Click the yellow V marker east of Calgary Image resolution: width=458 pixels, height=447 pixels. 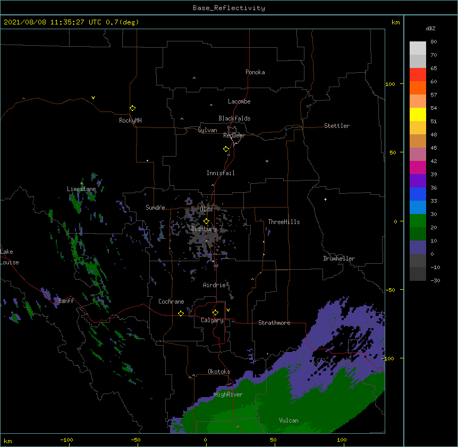pyautogui.click(x=228, y=310)
